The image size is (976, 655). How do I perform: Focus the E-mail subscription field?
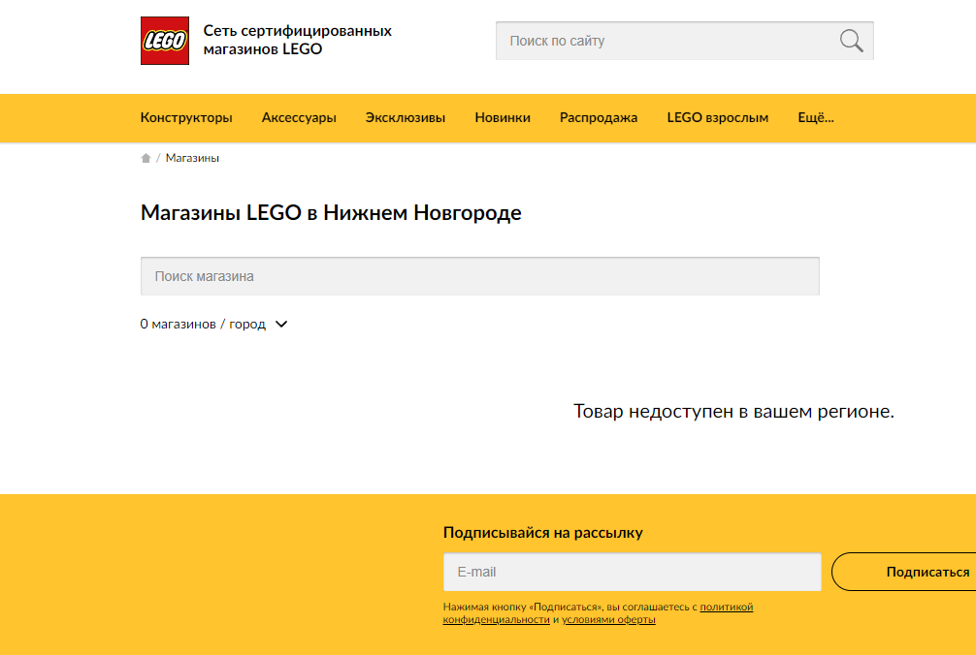633,572
